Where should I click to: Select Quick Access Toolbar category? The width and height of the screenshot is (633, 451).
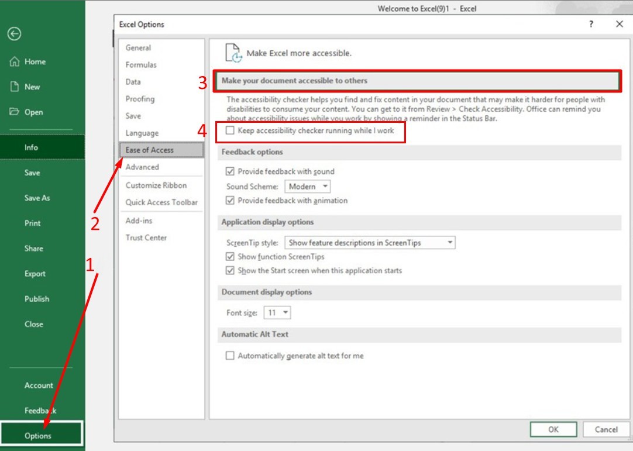click(161, 202)
